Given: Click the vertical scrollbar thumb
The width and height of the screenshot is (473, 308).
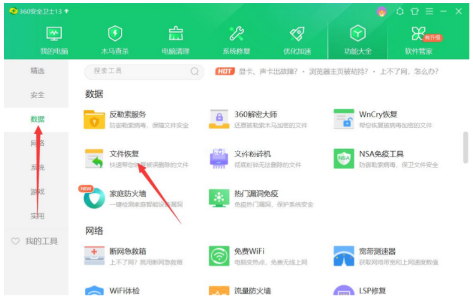Looking at the screenshot, I should point(465,148).
